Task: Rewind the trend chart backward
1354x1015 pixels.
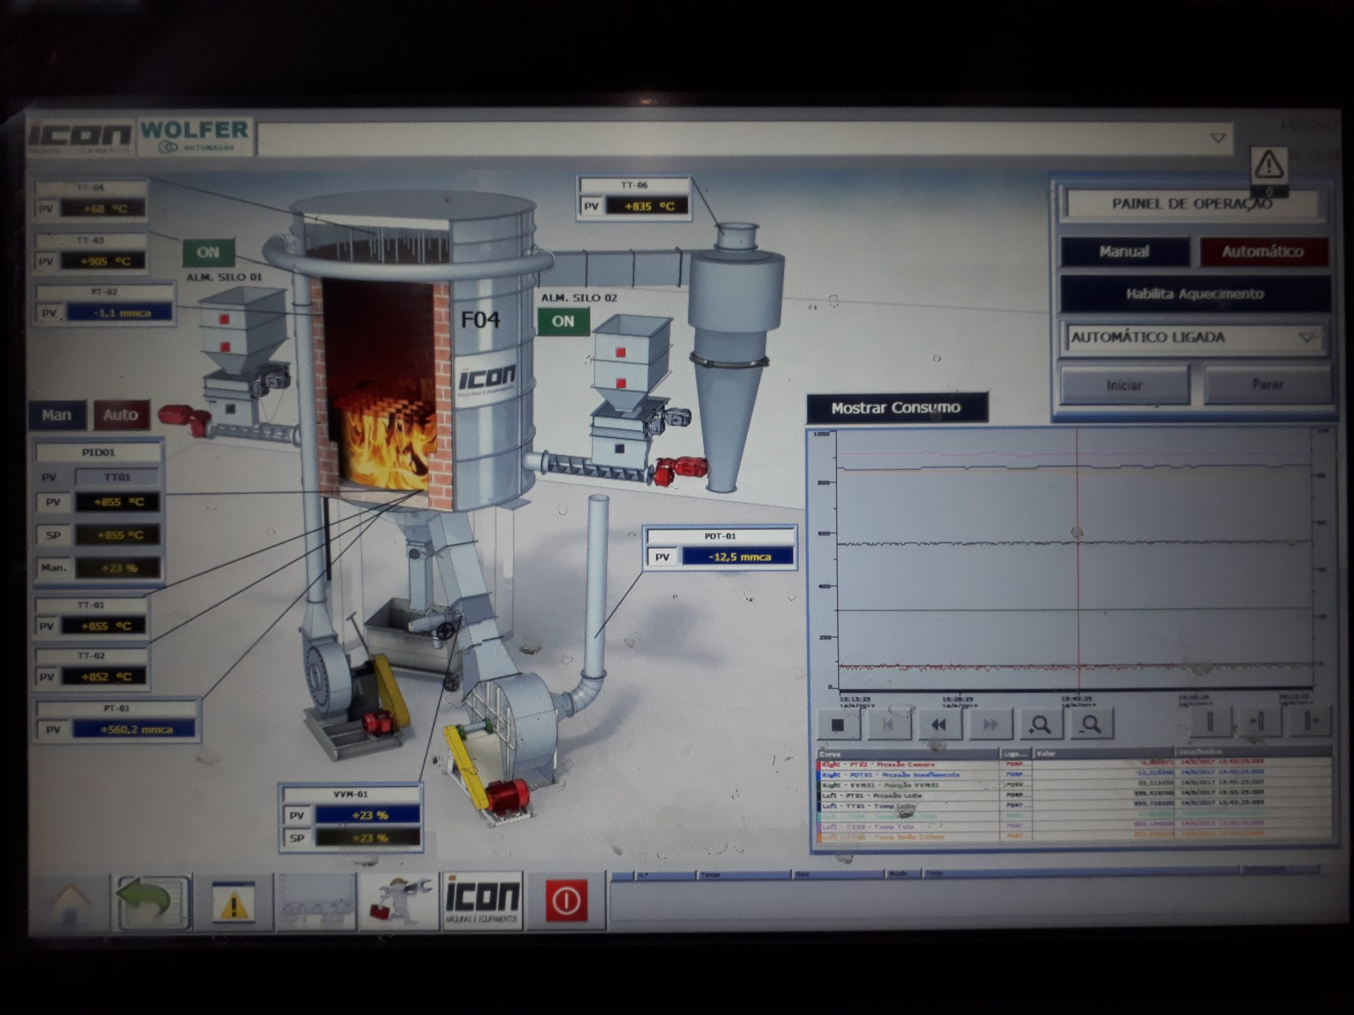Action: (x=938, y=724)
